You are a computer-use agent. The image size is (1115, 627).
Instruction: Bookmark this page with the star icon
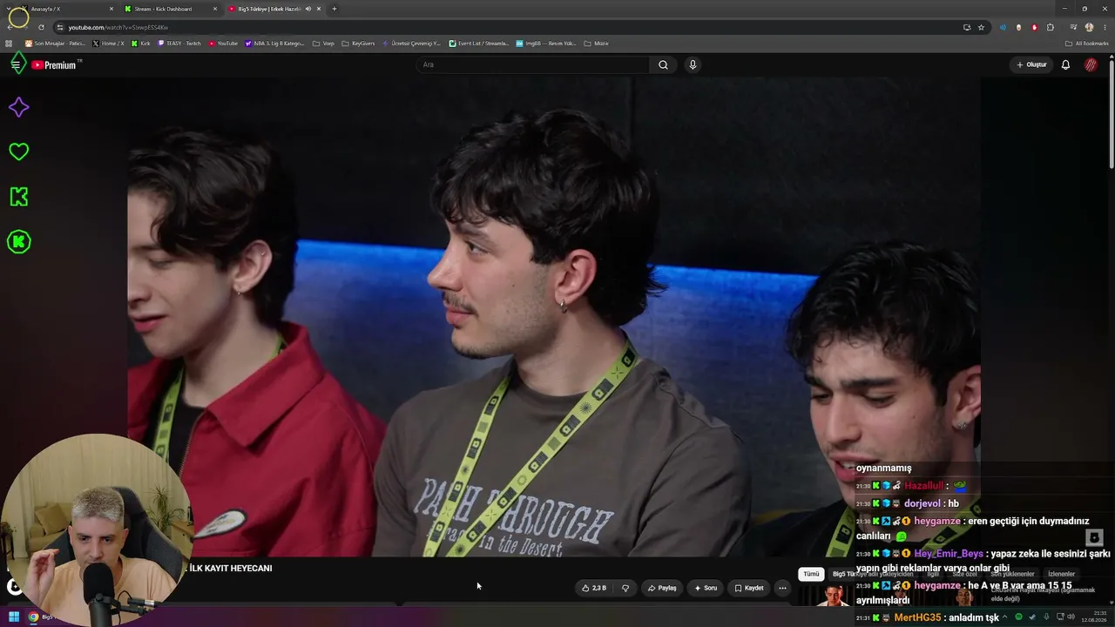point(981,27)
